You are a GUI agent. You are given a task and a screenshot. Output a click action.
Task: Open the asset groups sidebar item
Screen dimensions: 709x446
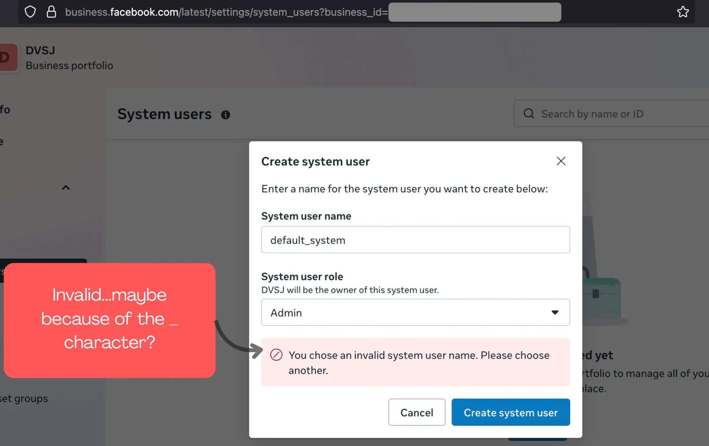pyautogui.click(x=24, y=399)
